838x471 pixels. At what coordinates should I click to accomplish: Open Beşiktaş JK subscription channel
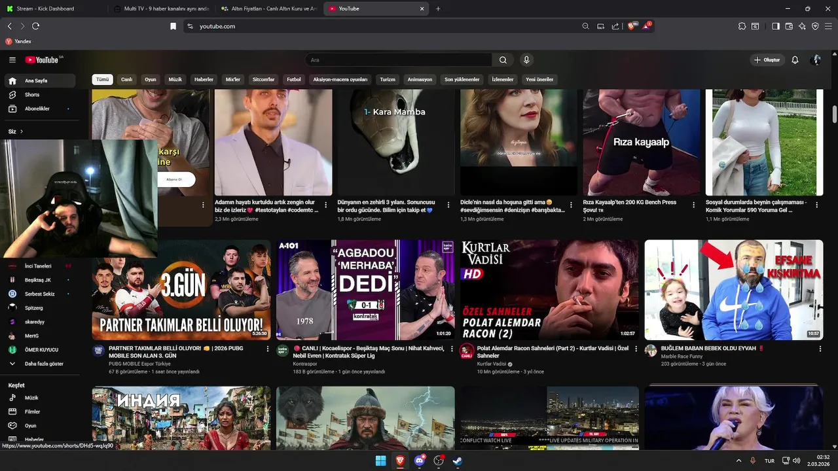click(39, 280)
